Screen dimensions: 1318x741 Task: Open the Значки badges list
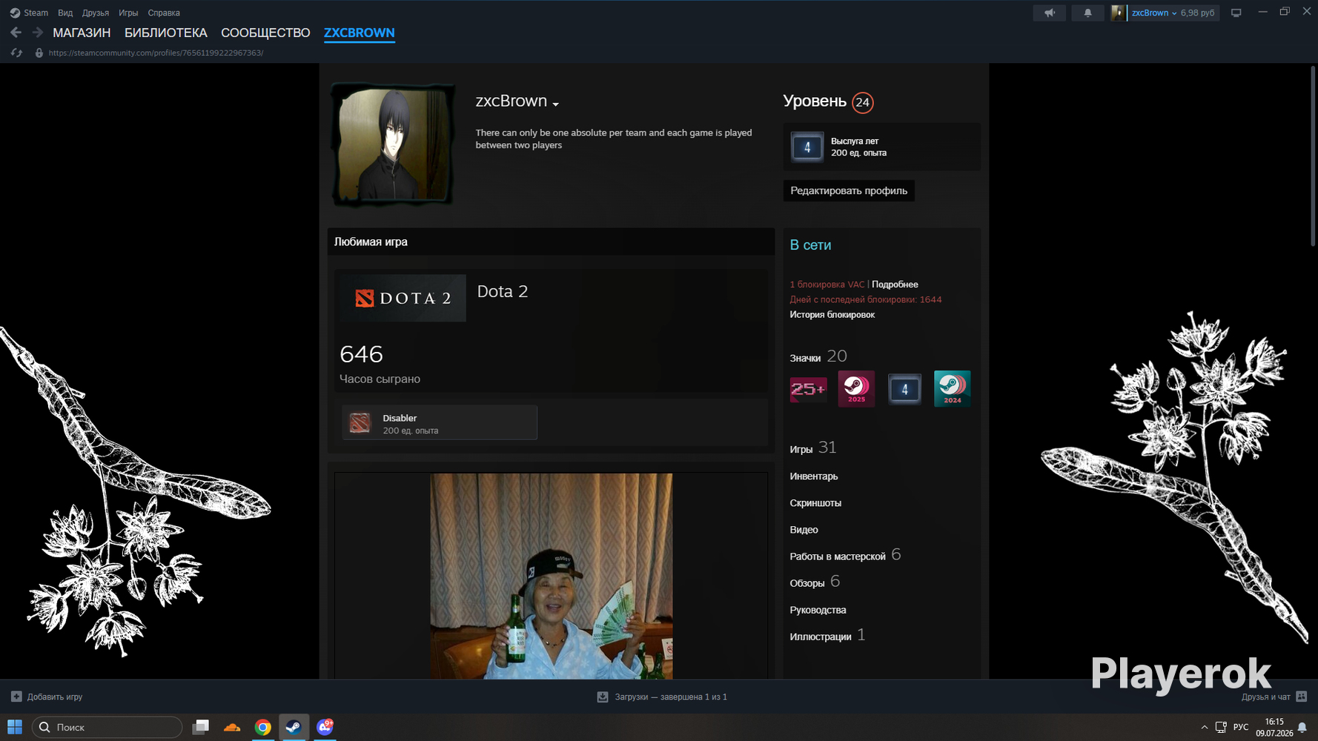[805, 358]
